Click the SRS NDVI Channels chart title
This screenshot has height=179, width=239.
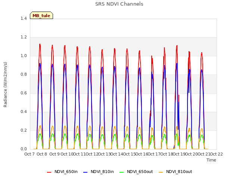click(x=119, y=4)
